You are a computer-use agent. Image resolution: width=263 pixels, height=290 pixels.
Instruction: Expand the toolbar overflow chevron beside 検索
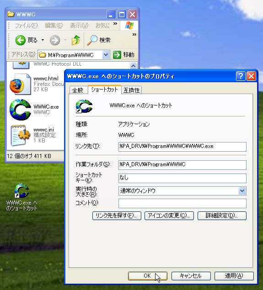pyautogui.click(x=134, y=35)
